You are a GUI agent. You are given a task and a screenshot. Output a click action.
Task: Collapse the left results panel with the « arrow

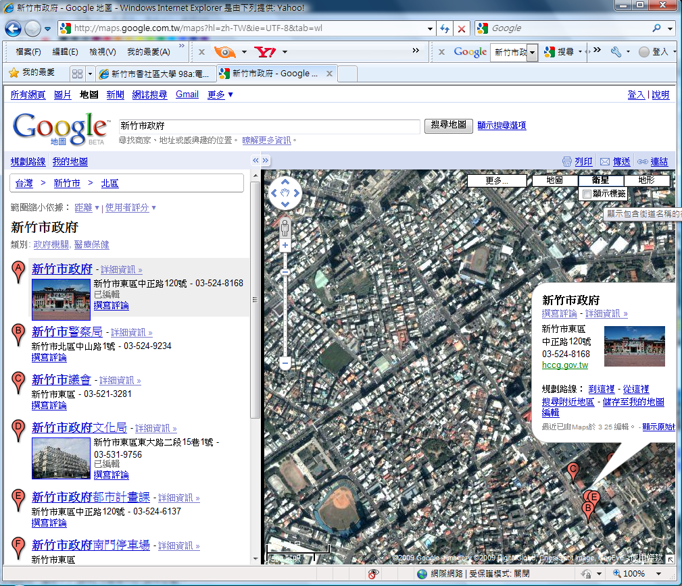[x=255, y=161]
